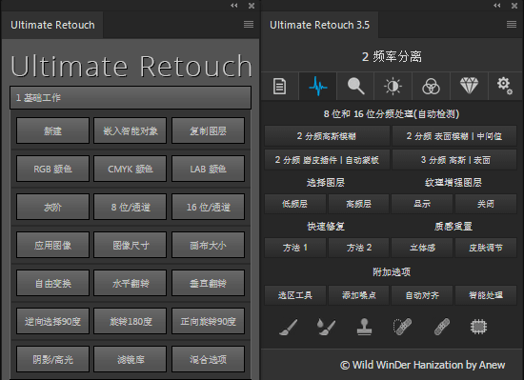The width and height of the screenshot is (524, 380).
Task: Switch to the Ultimate Retouch panel tab
Action: [52, 25]
